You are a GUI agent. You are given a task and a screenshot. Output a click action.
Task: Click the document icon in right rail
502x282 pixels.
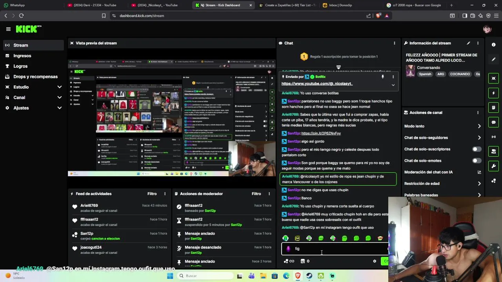pyautogui.click(x=493, y=107)
